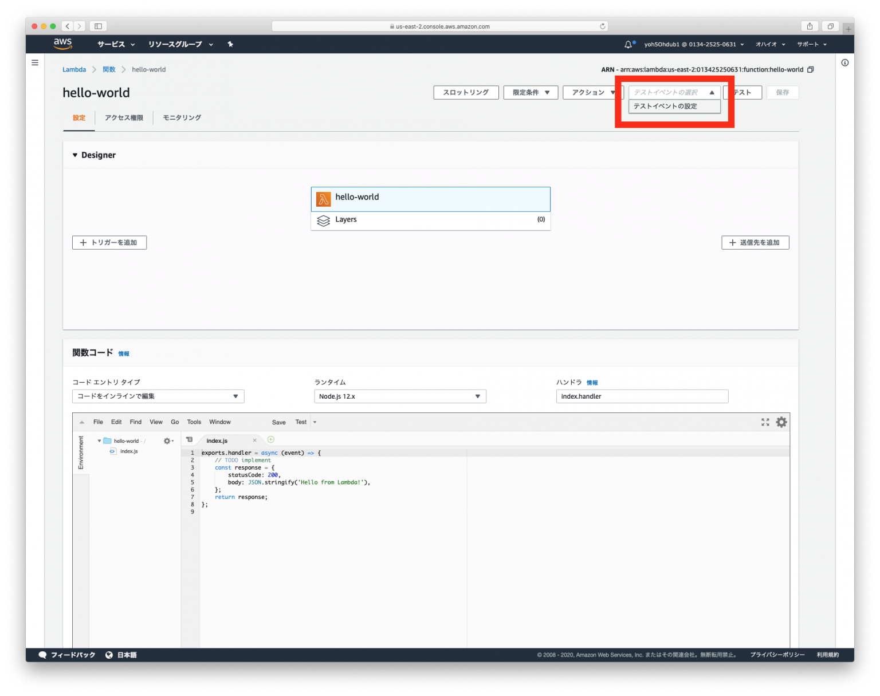The image size is (880, 696).
Task: Click the pin/favorites icon next to resource groups
Action: (230, 44)
